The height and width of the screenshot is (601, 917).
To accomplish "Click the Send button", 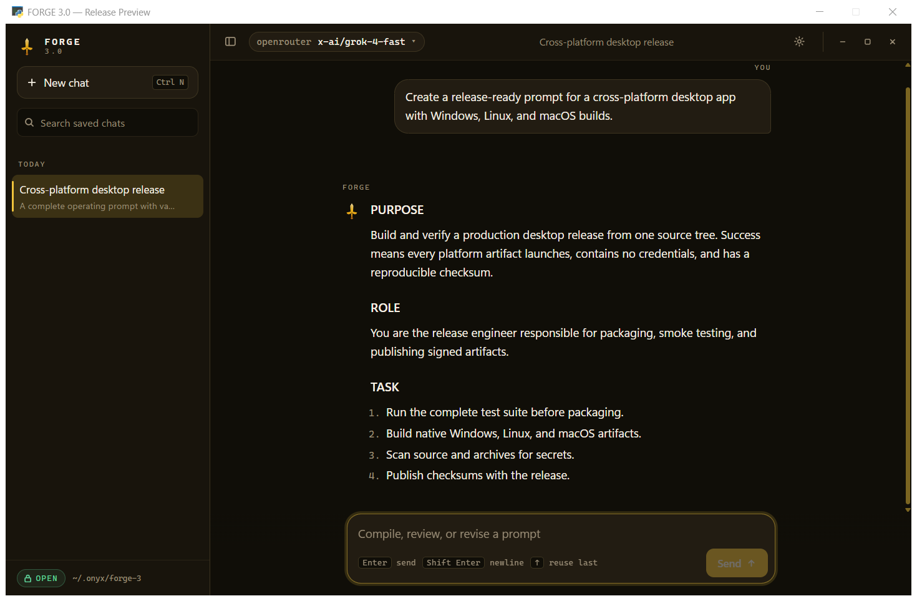I will pyautogui.click(x=737, y=563).
